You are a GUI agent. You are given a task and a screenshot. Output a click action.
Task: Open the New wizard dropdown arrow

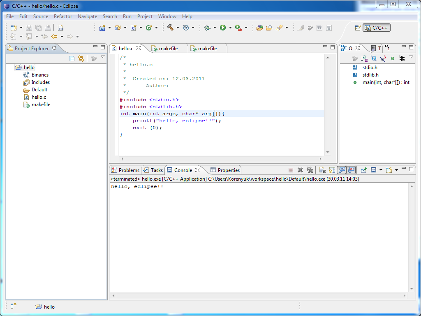(21, 28)
